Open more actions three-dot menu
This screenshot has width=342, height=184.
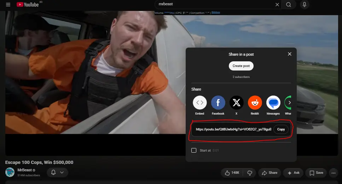coord(333,173)
